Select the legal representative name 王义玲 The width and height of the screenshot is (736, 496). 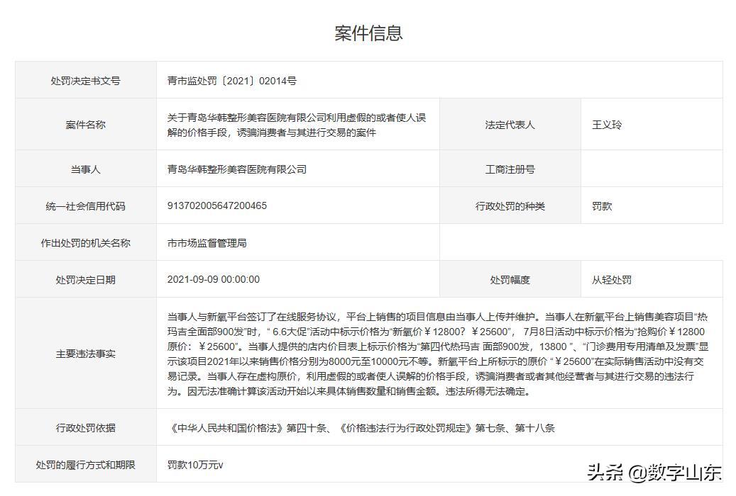604,124
